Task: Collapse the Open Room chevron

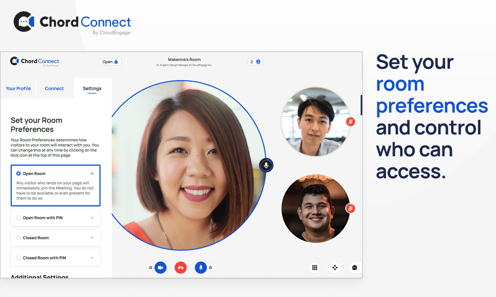Action: 92,174
